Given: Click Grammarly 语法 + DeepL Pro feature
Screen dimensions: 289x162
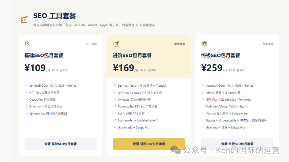Looking at the screenshot, I should [225, 127].
